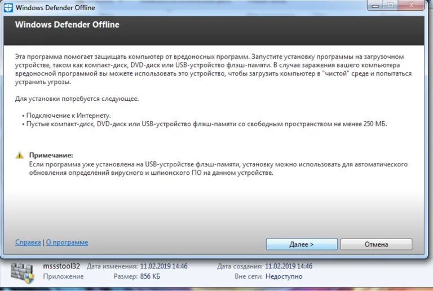
Task: Click the Далее > button
Action: pyautogui.click(x=302, y=244)
